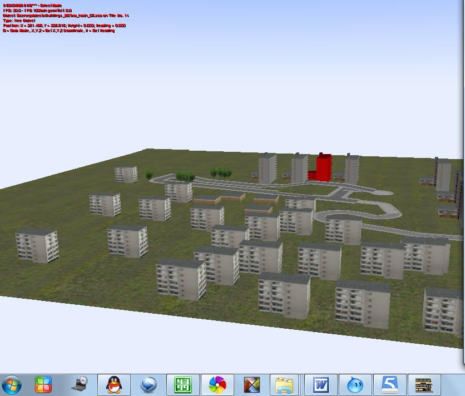Open the QQ penguin taskbar app
465x396 pixels.
point(114,385)
